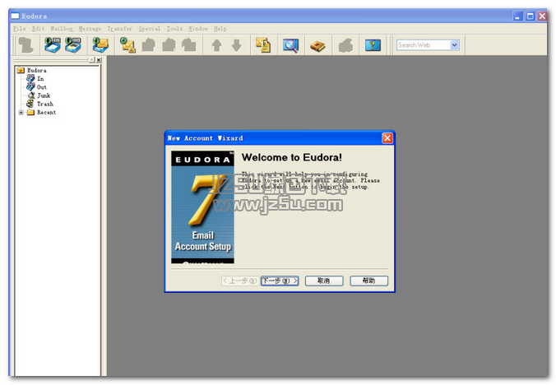Open the Tools menu
The image size is (556, 385).
pyautogui.click(x=174, y=28)
